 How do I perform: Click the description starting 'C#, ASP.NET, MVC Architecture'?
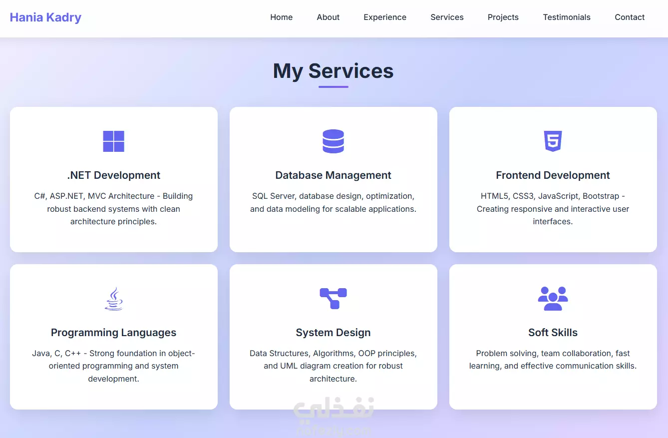tap(113, 209)
